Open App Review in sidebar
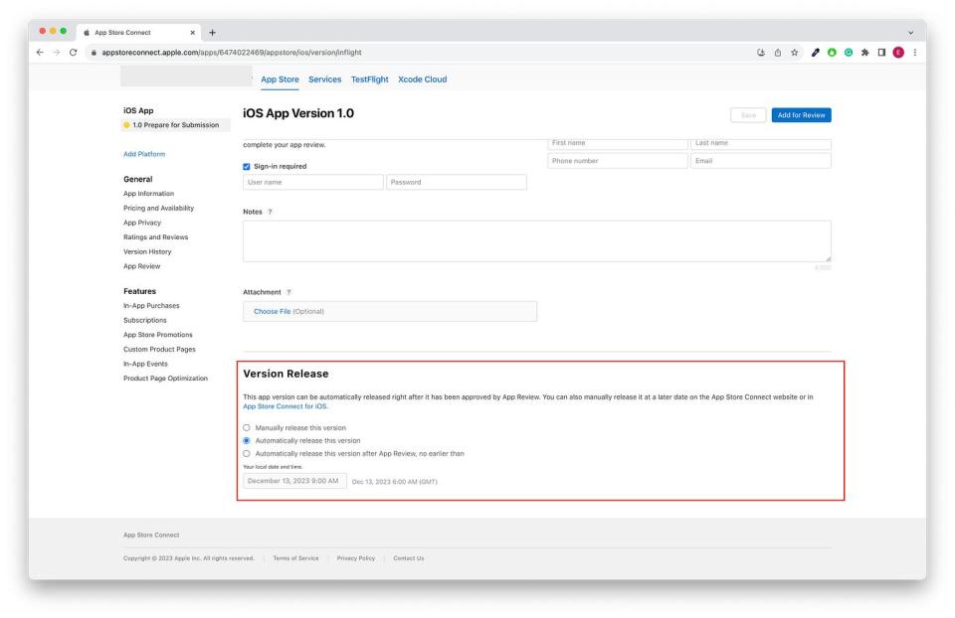This screenshot has width=955, height=618. (x=142, y=266)
